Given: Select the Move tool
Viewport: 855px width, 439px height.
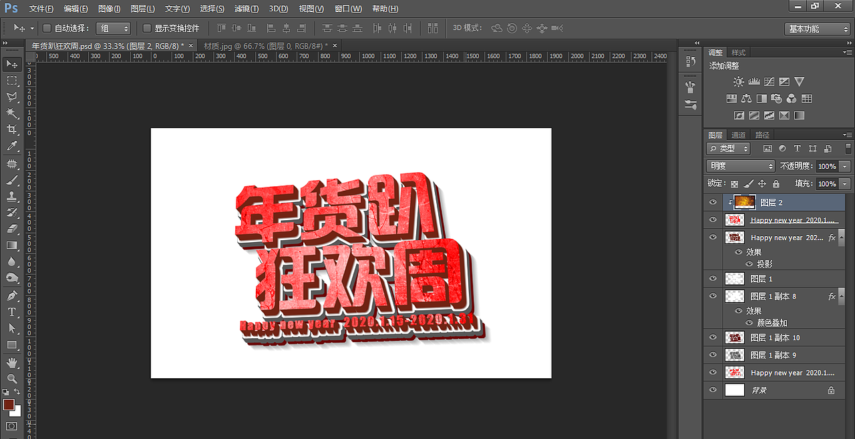Looking at the screenshot, I should pos(12,64).
